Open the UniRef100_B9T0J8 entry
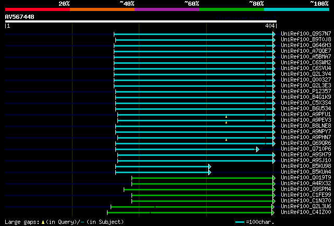 coord(306,39)
